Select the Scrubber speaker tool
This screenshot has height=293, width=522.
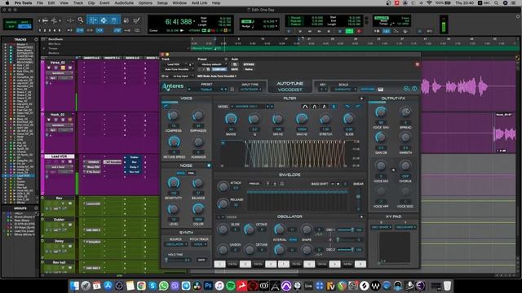(x=126, y=20)
